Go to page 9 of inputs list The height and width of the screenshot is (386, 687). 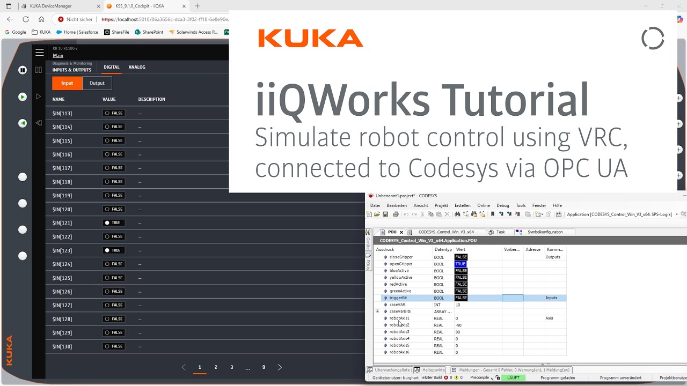[264, 367]
